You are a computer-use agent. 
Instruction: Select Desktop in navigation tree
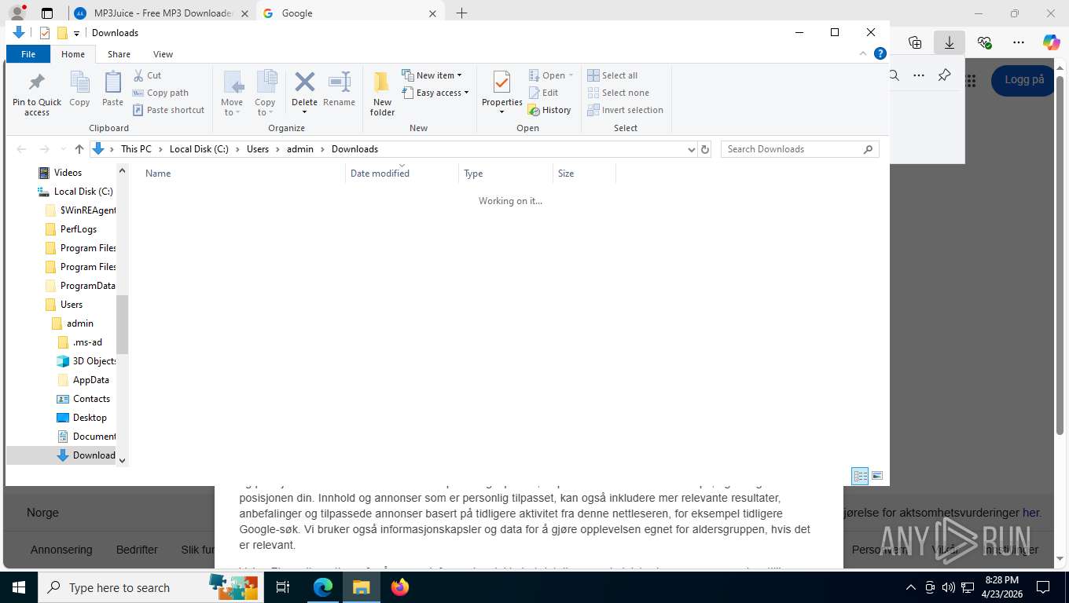click(x=82, y=418)
